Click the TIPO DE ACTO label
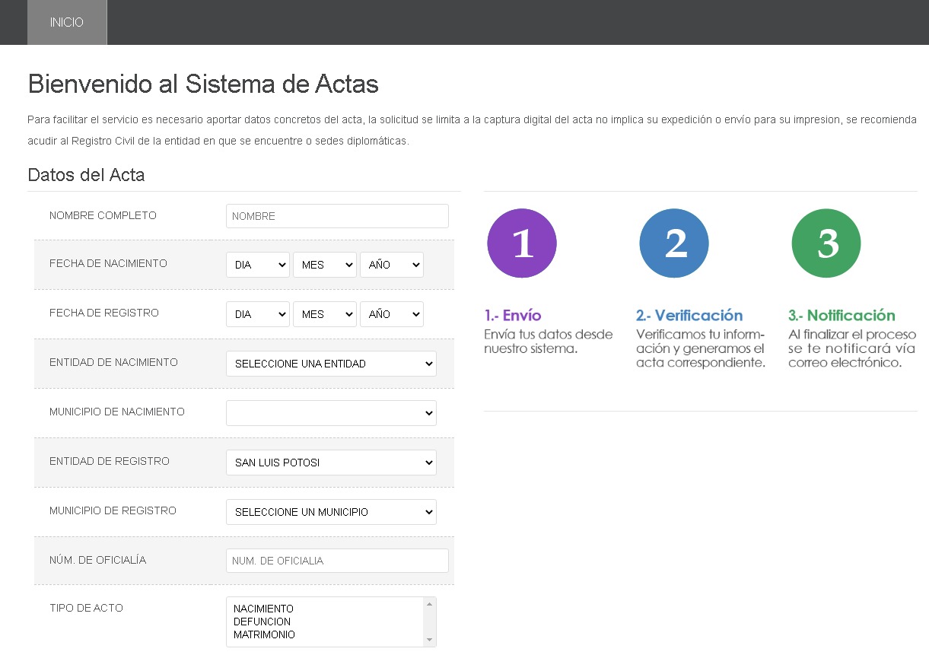Screen dimensions: 929x655 pyautogui.click(x=86, y=608)
